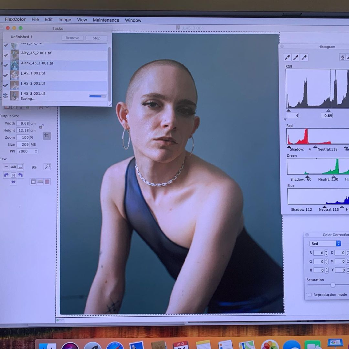This screenshot has height=349, width=349.
Task: Open the Red color correction dropdown
Action: tap(325, 243)
